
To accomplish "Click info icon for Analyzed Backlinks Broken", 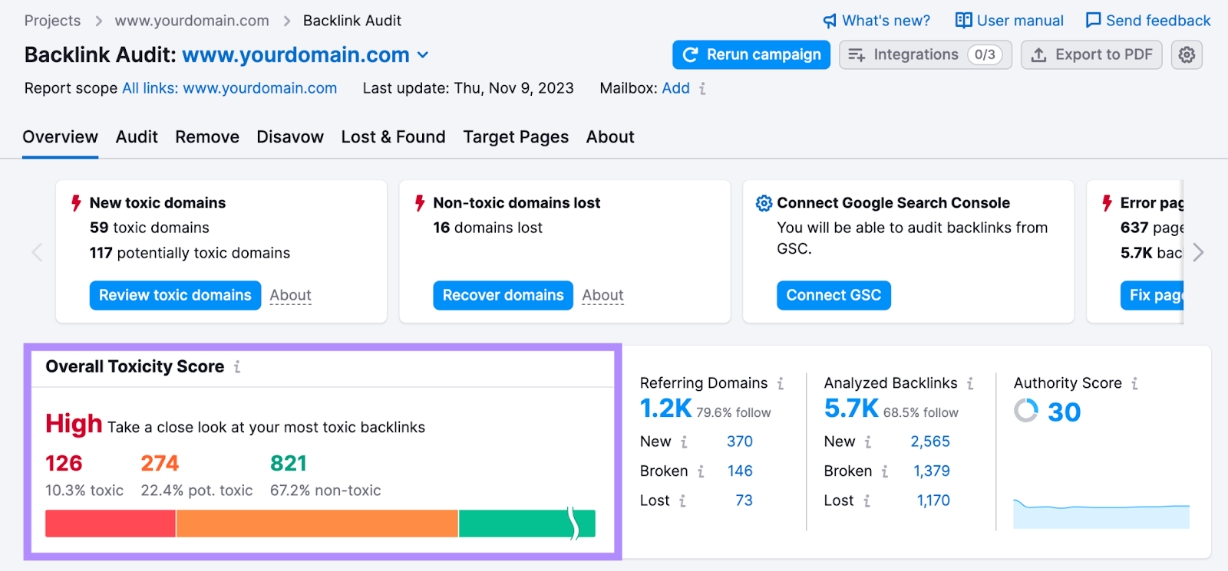I will pyautogui.click(x=885, y=471).
